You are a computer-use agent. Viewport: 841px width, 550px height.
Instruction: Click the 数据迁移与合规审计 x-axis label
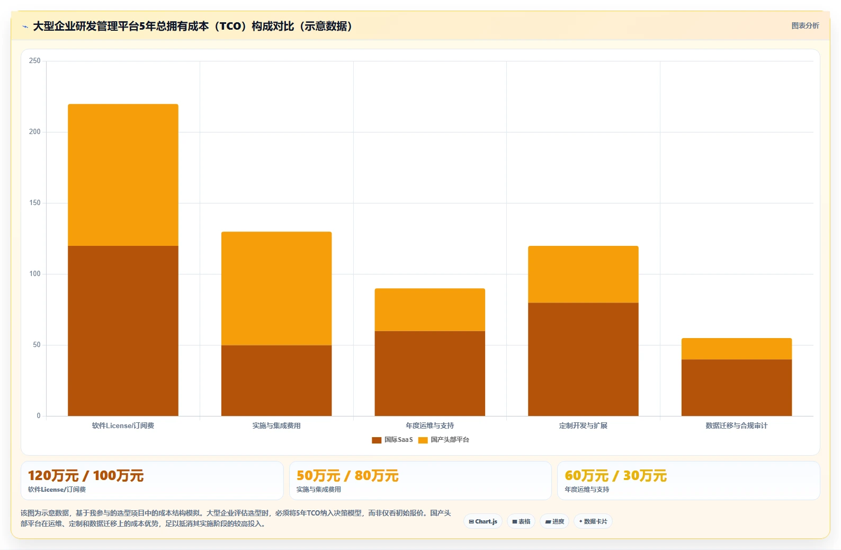737,425
